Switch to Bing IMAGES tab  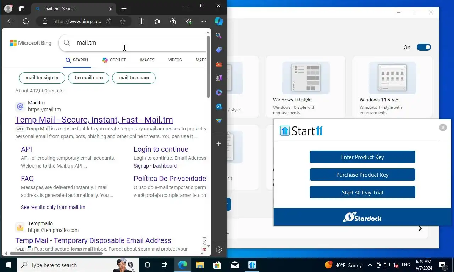(147, 60)
